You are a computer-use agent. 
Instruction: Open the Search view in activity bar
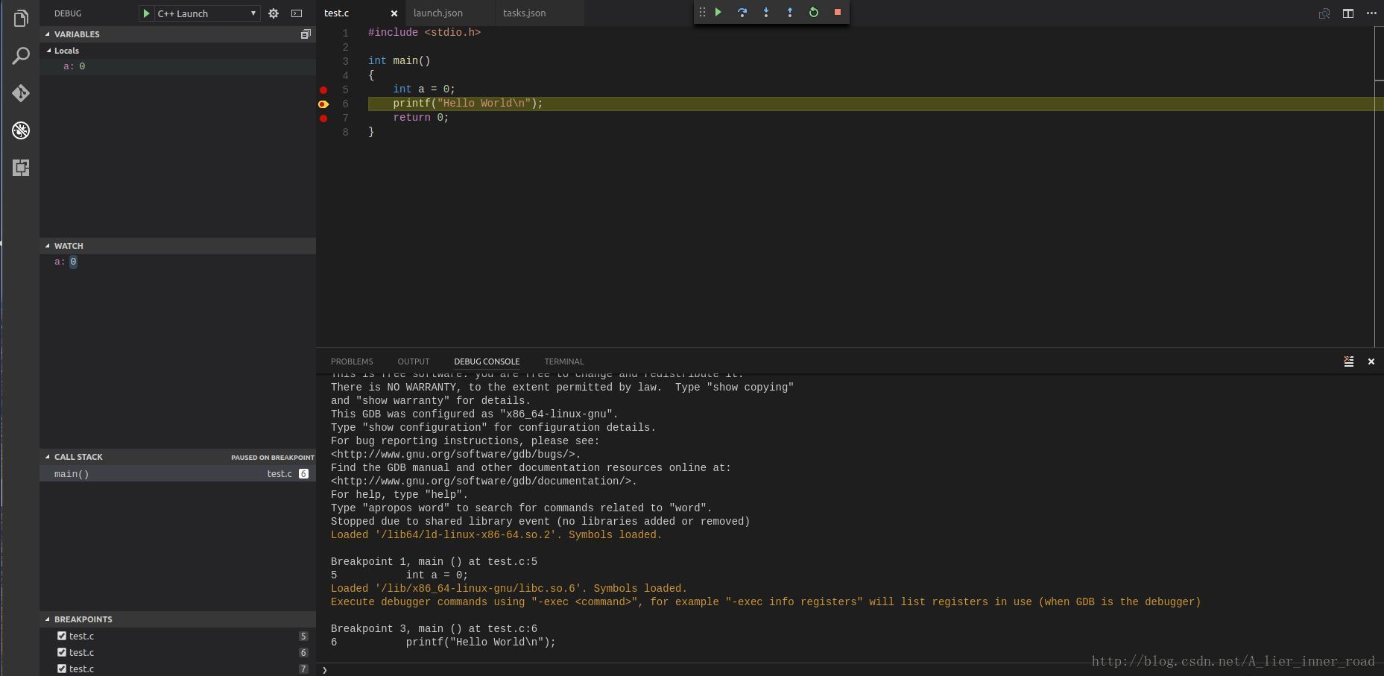21,56
